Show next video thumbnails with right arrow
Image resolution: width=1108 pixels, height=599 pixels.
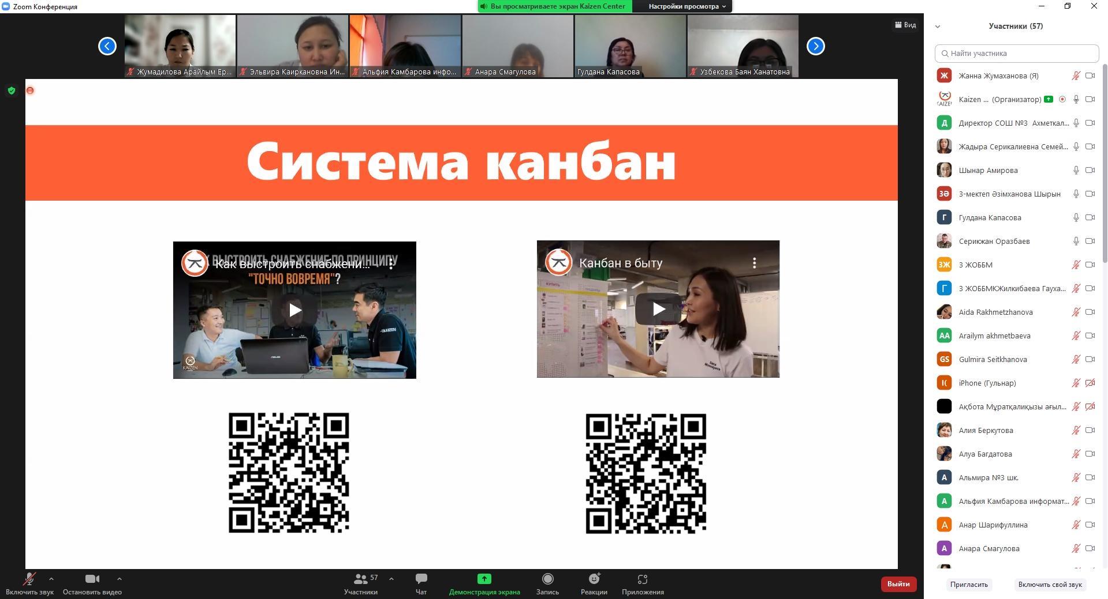[815, 46]
